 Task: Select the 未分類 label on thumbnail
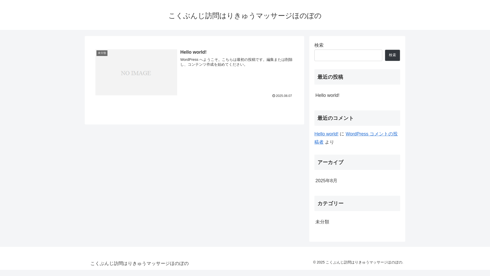click(102, 53)
